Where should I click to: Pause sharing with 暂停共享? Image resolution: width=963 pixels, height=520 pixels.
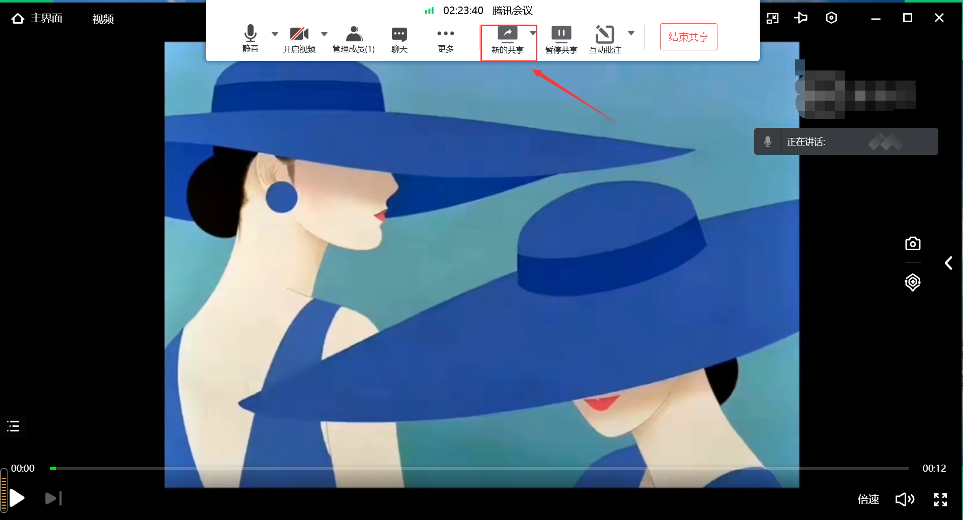561,40
